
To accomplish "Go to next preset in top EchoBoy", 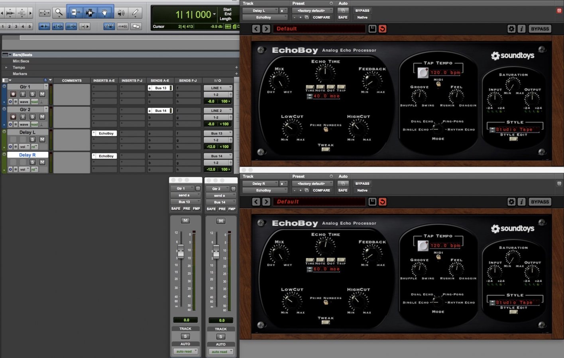I will click(x=266, y=29).
